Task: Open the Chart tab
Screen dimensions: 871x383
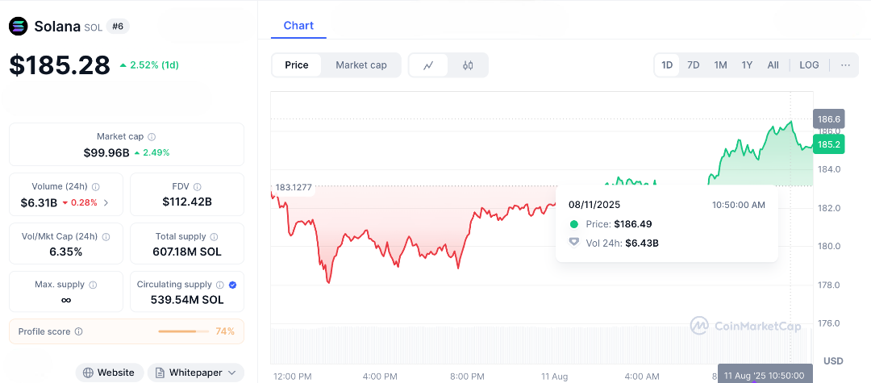Action: coord(298,26)
